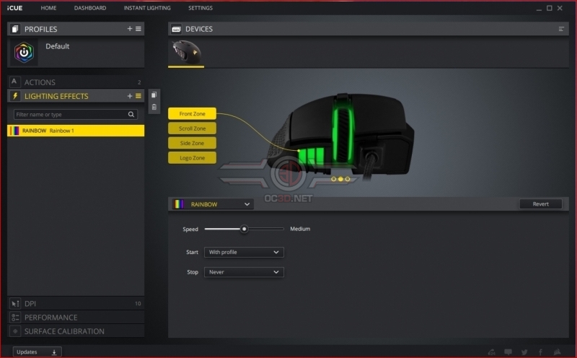Click the Updates download icon
The width and height of the screenshot is (577, 358).
tap(54, 352)
